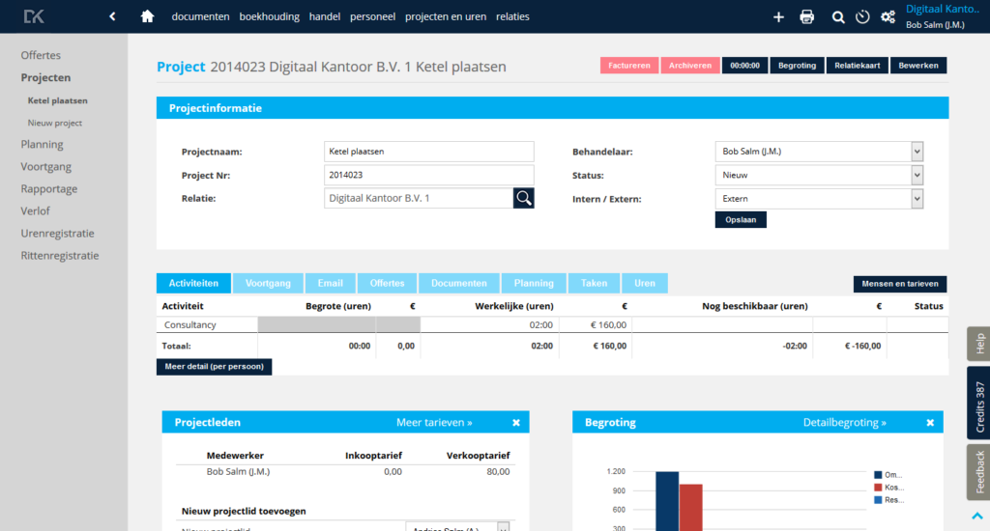Select Ketel plaatsen in sidebar
This screenshot has height=531, width=990.
[57, 100]
